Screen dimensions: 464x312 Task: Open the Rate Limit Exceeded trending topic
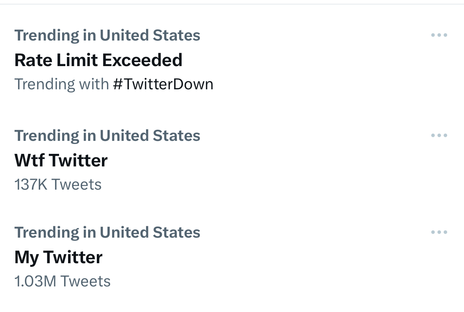(x=98, y=60)
